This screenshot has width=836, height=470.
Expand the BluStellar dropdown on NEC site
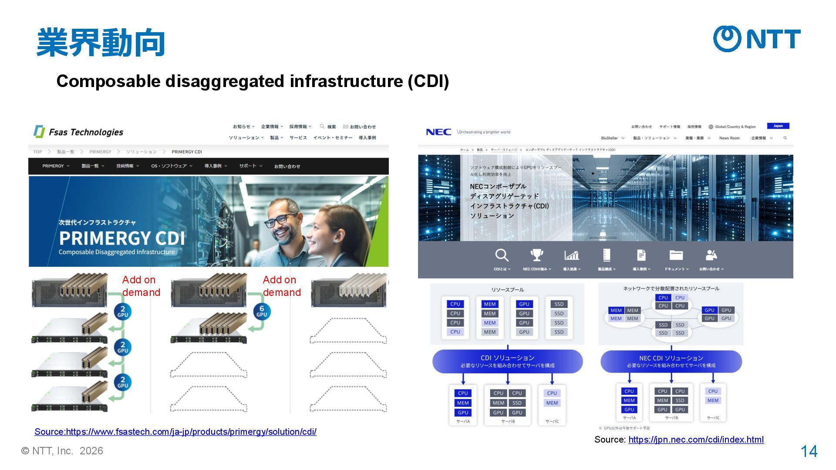point(612,138)
